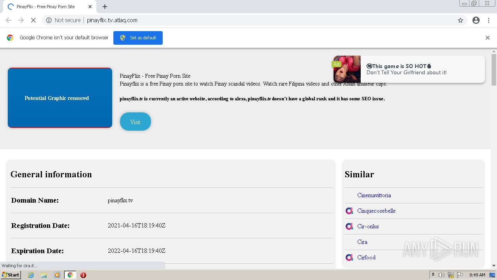This screenshot has height=280, width=497.
Task: Click 'This game is SO HOT' ad text
Action: 399,66
